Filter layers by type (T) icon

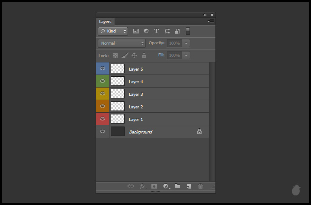pyautogui.click(x=156, y=31)
